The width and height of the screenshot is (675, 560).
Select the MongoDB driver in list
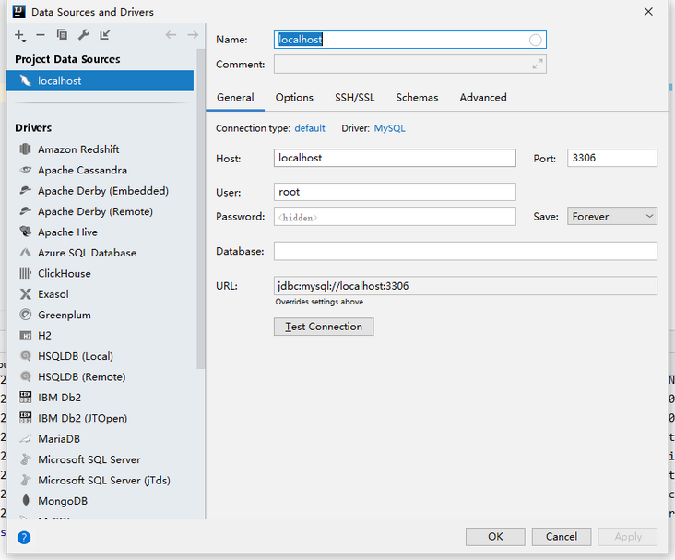pos(63,501)
